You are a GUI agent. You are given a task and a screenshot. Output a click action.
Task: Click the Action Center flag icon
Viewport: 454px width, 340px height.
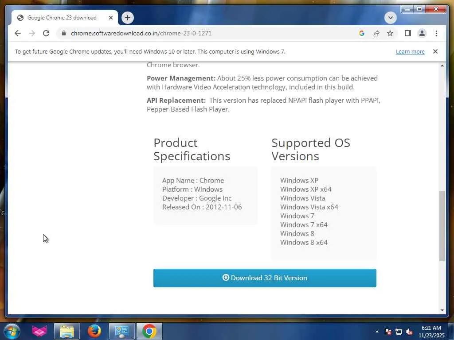pyautogui.click(x=388, y=332)
